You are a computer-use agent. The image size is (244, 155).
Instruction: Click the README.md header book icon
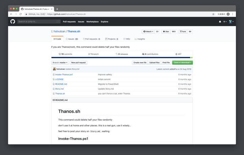pos(54,100)
